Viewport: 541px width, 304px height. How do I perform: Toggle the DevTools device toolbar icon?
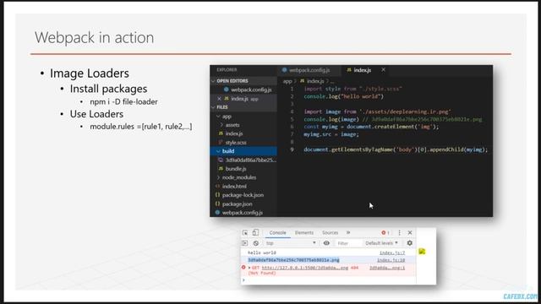(x=255, y=233)
